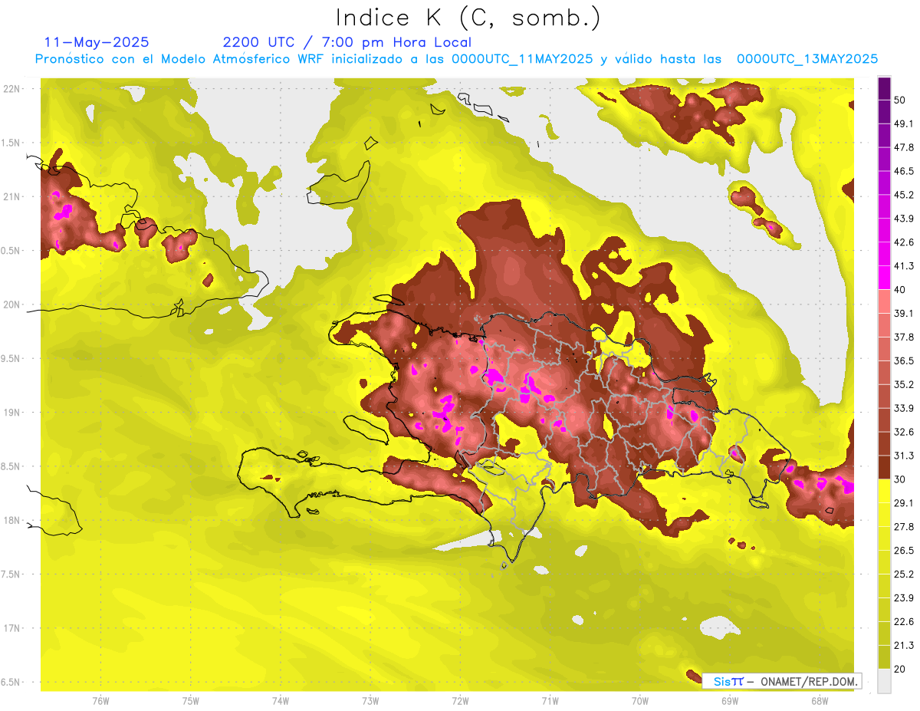The height and width of the screenshot is (711, 920).
Task: Click the "0000UTC_11MAY2025" initialization time
Action: point(522,59)
